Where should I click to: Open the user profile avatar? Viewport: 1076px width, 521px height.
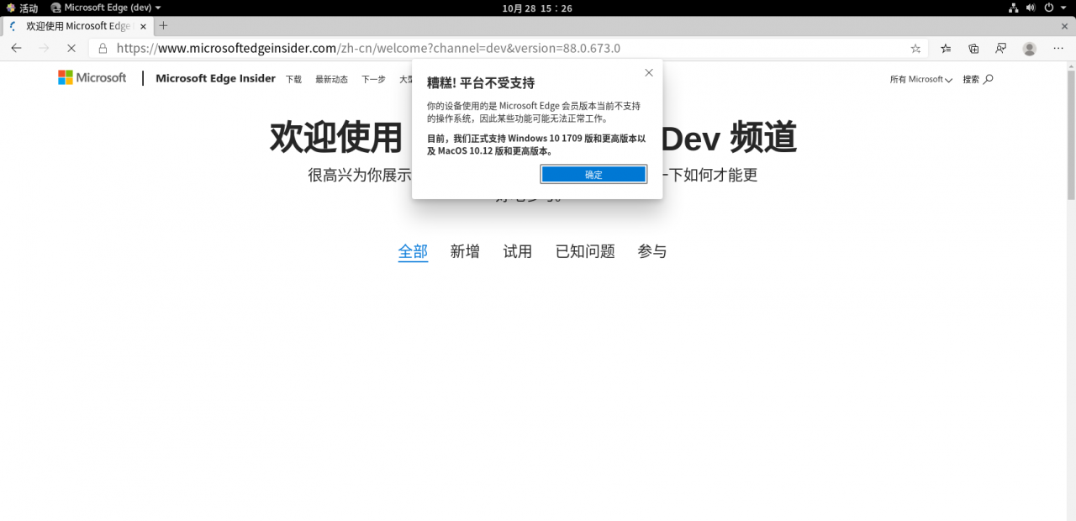pos(1029,49)
